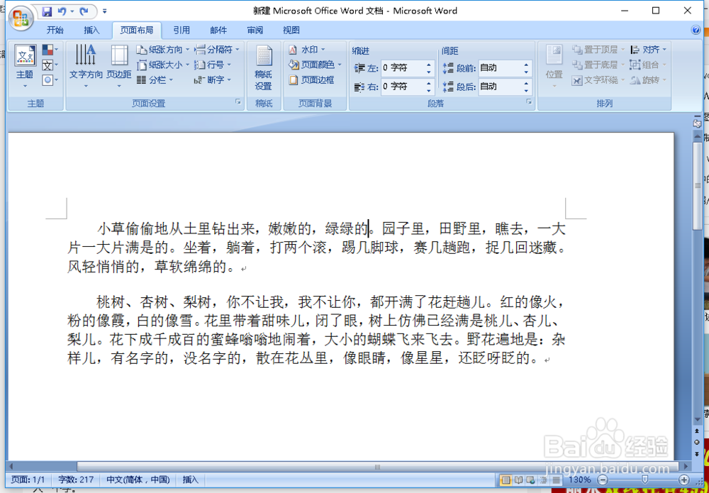The image size is (709, 493).
Task: Click 页面: 1/1 in status bar
Action: click(28, 480)
